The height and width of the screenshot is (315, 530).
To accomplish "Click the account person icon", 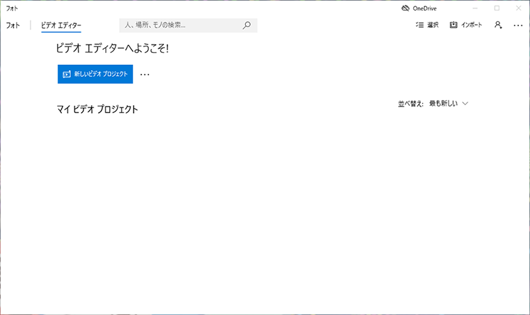I will (x=498, y=25).
